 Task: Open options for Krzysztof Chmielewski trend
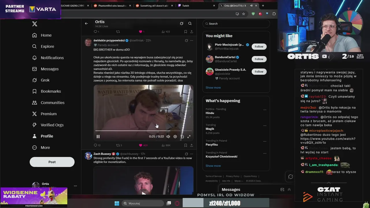(x=265, y=153)
